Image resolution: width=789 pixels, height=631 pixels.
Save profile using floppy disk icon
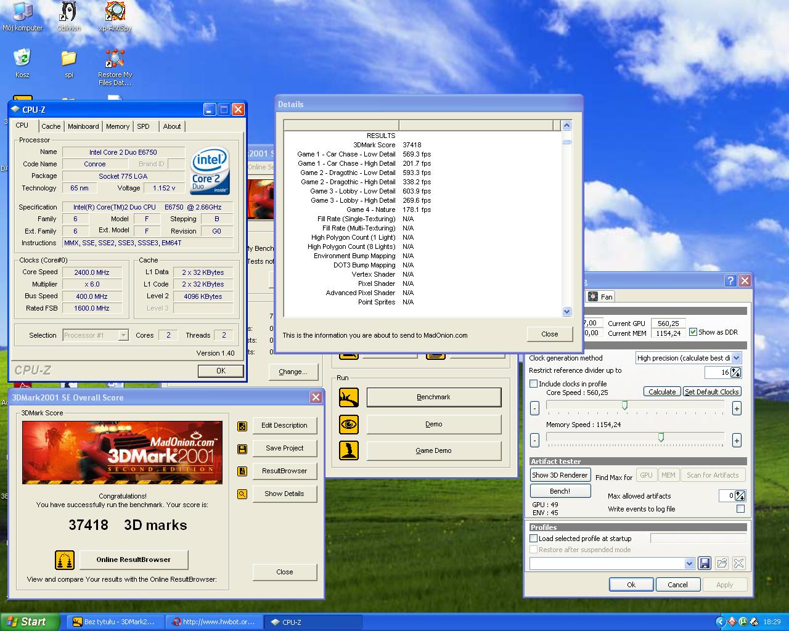(705, 563)
